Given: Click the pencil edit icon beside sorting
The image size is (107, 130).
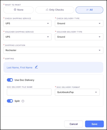Looking at the screenshot, I should pyautogui.click(x=36, y=67).
